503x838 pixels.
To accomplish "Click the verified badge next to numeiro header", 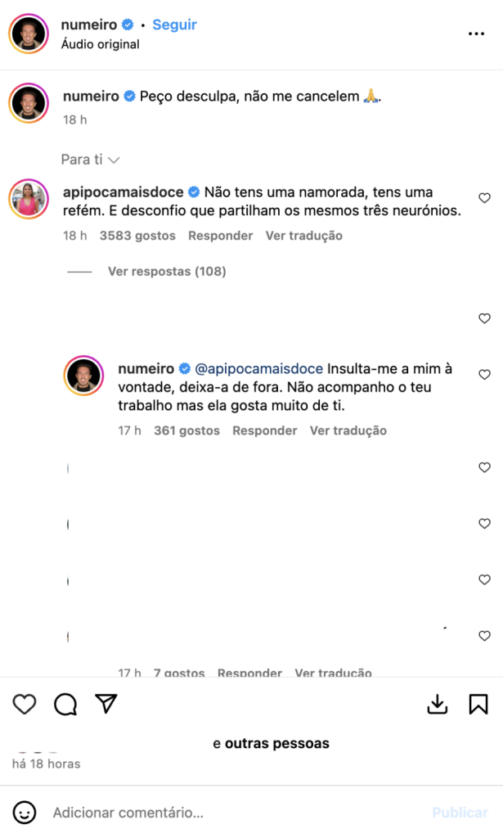I will 128,25.
